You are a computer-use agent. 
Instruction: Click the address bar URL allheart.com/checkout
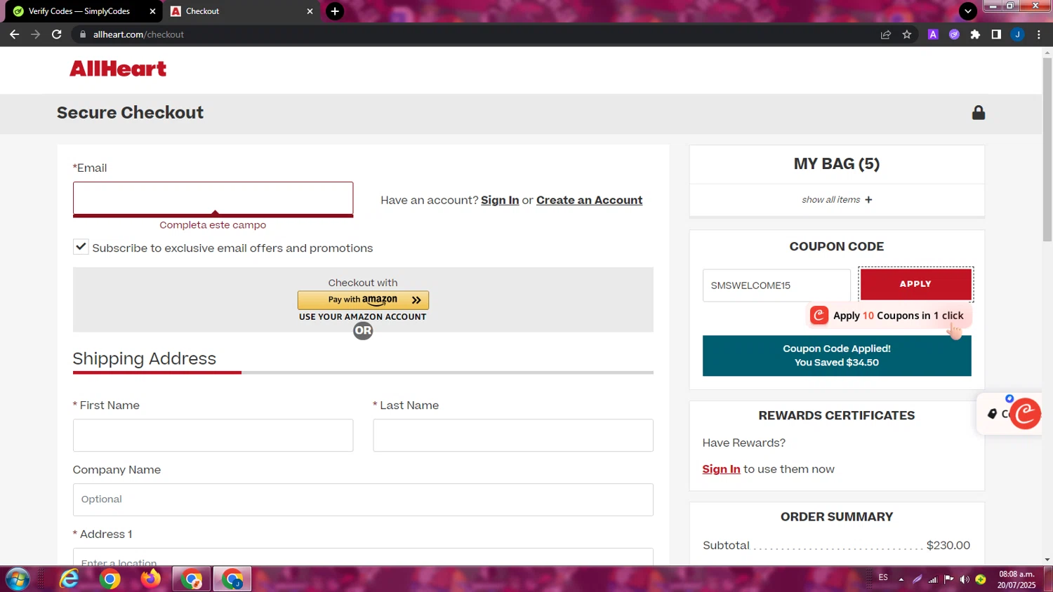(138, 34)
